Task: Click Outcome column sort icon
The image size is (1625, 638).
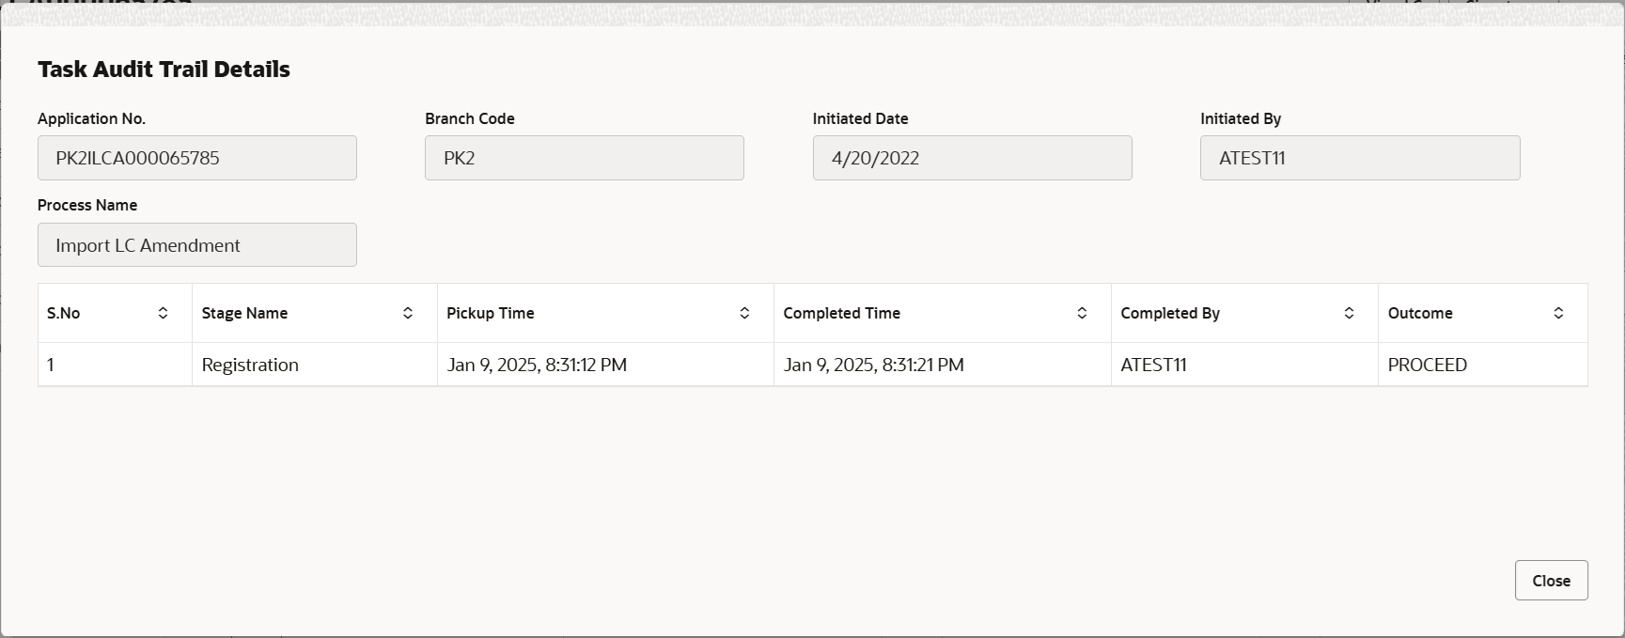Action: tap(1558, 313)
